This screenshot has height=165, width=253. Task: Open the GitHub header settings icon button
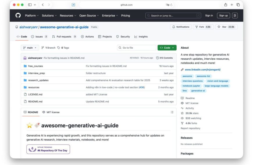click(x=235, y=16)
